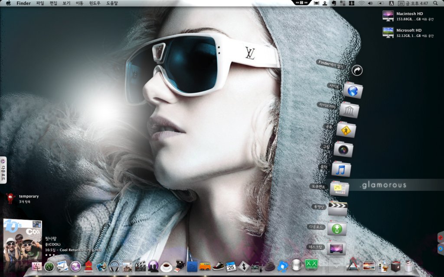Open the Wi-Fi status menu
This screenshot has width=444, height=277.
[361, 3]
